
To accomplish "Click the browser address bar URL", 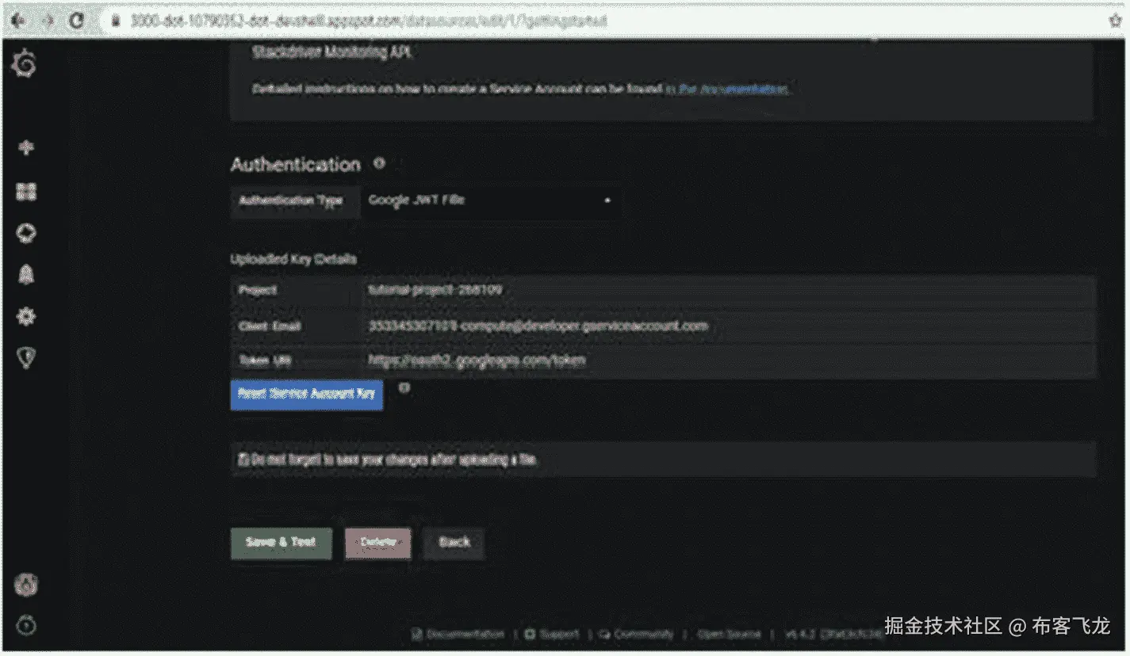I will [369, 21].
